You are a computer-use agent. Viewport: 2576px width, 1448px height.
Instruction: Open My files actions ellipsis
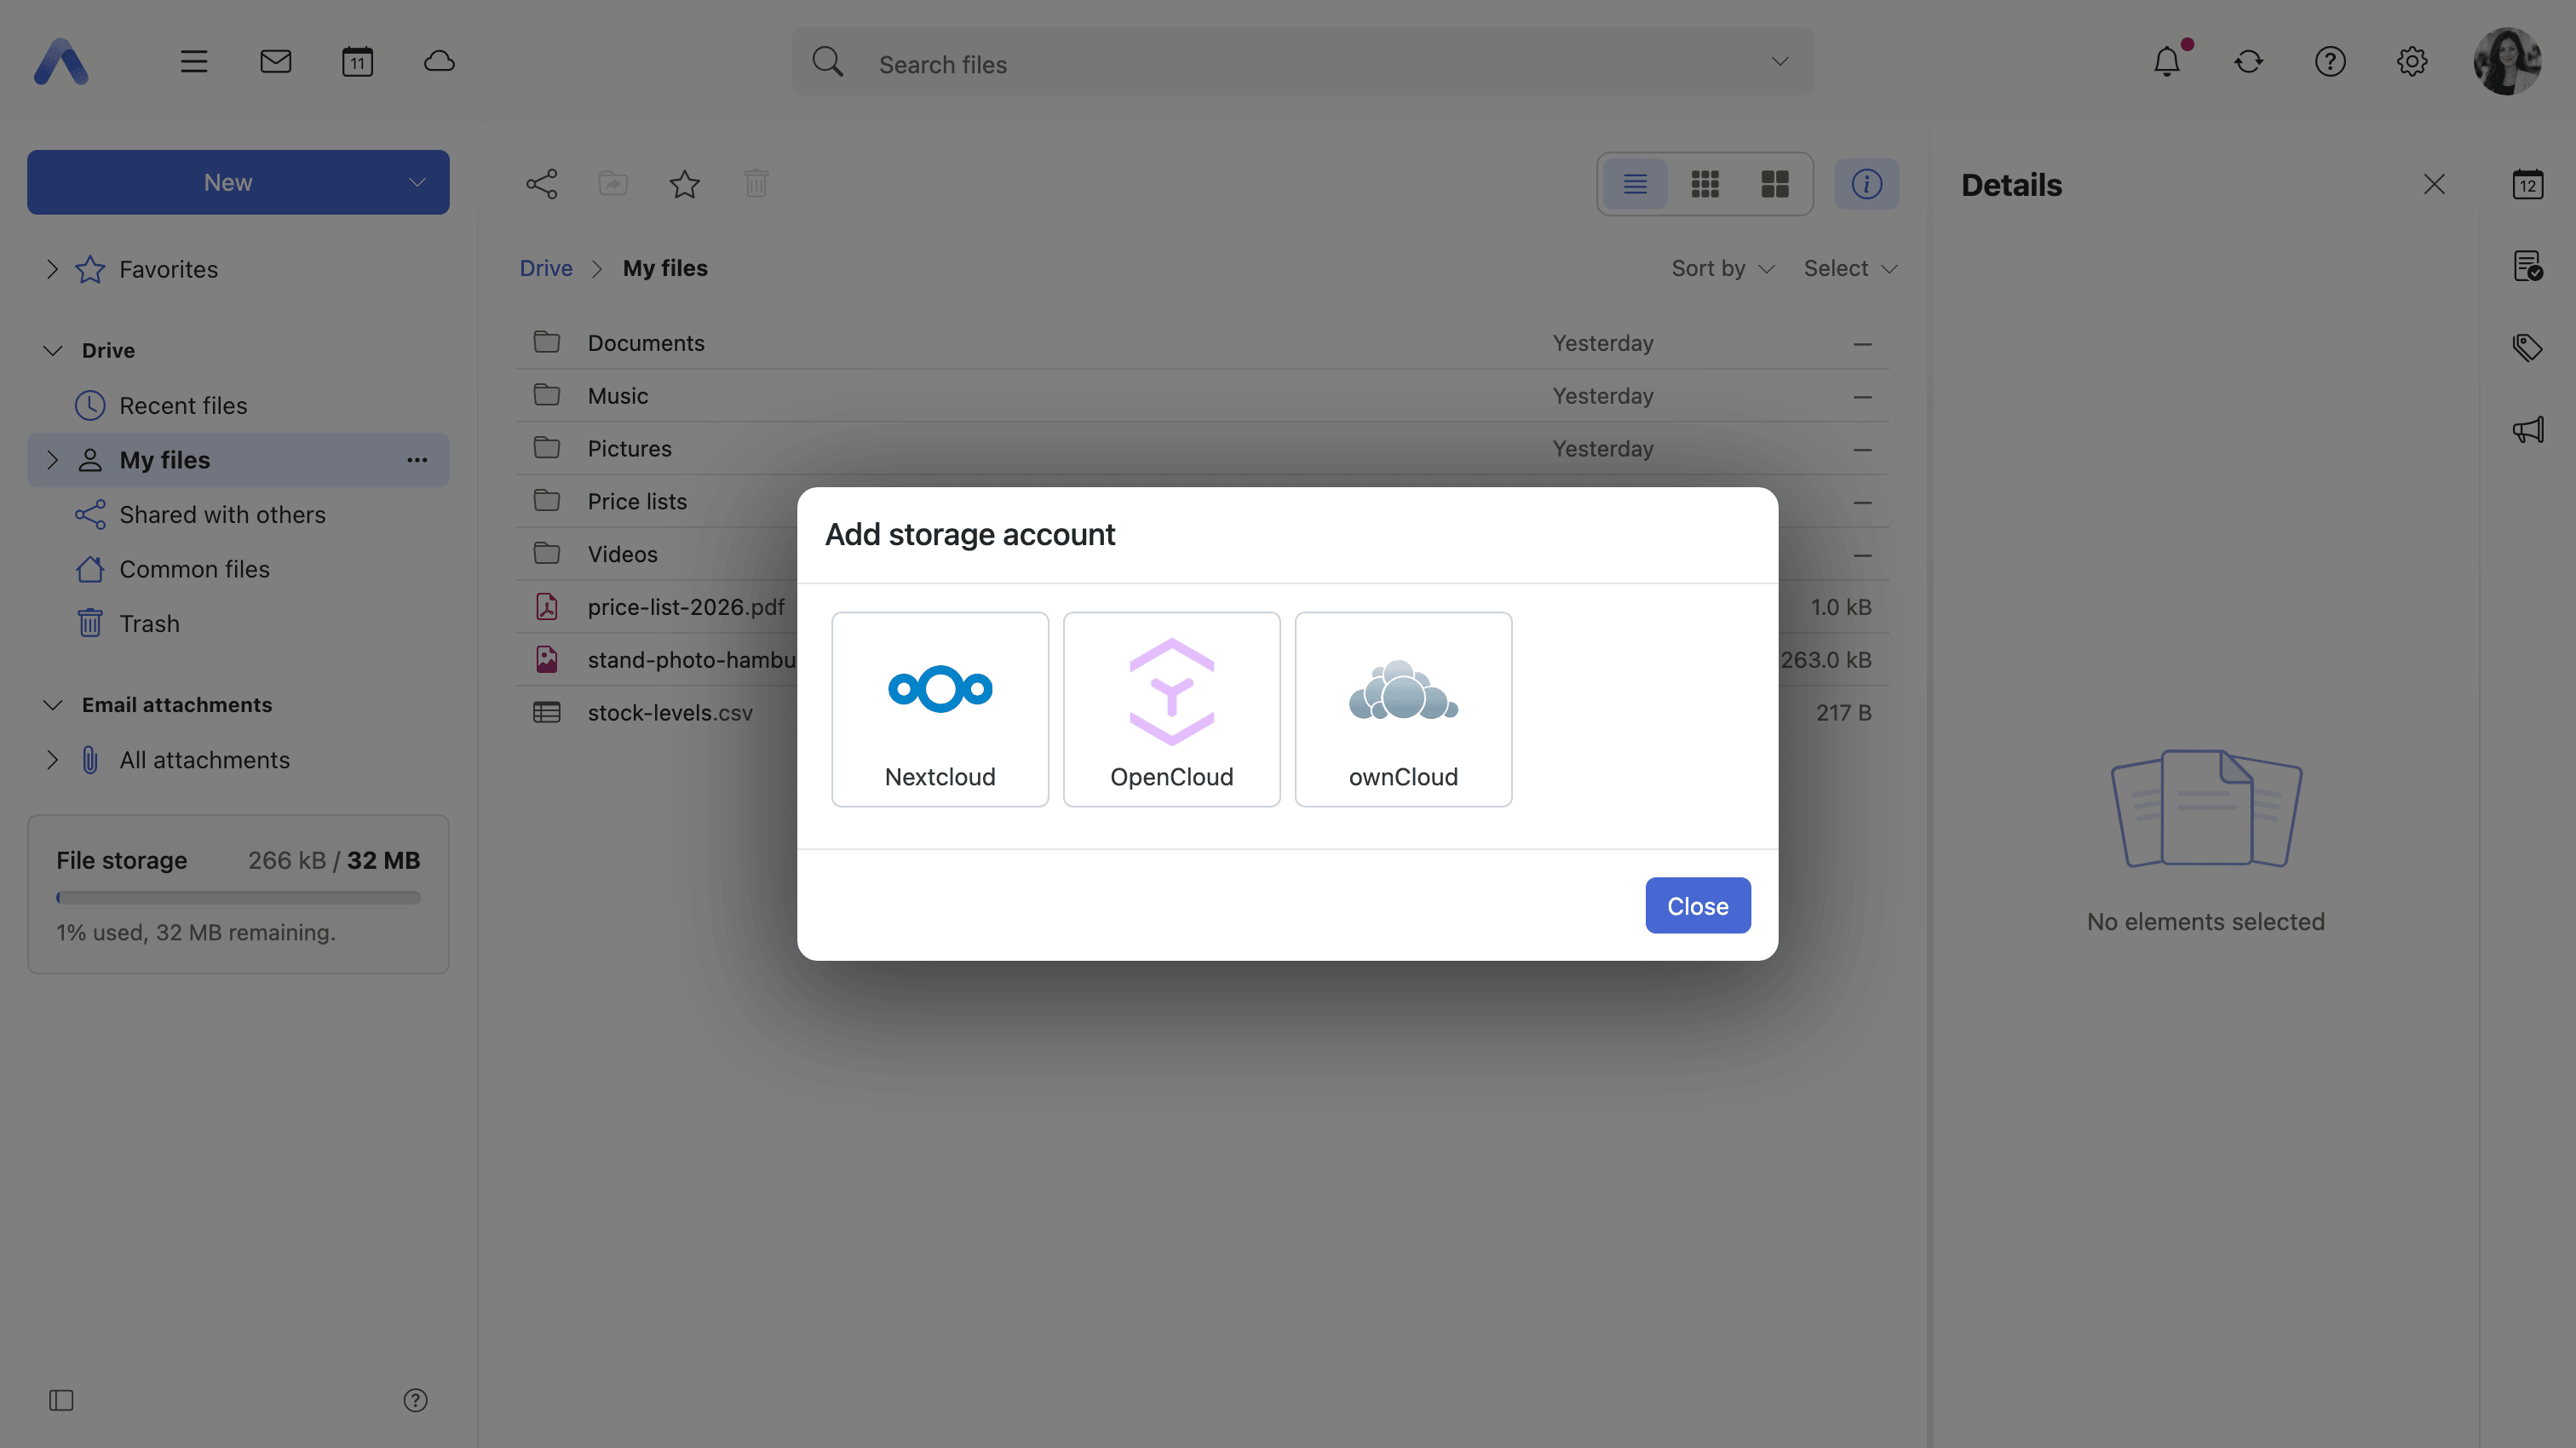417,460
